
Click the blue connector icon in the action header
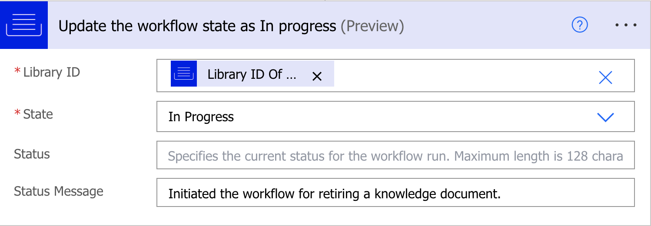pyautogui.click(x=24, y=25)
